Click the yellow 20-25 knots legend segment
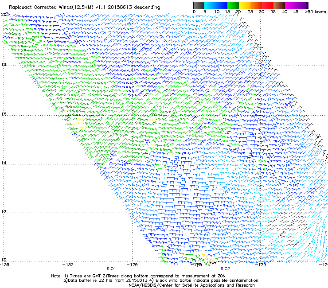Image resolution: width=328 pixels, height=288 pixels. click(245, 5)
